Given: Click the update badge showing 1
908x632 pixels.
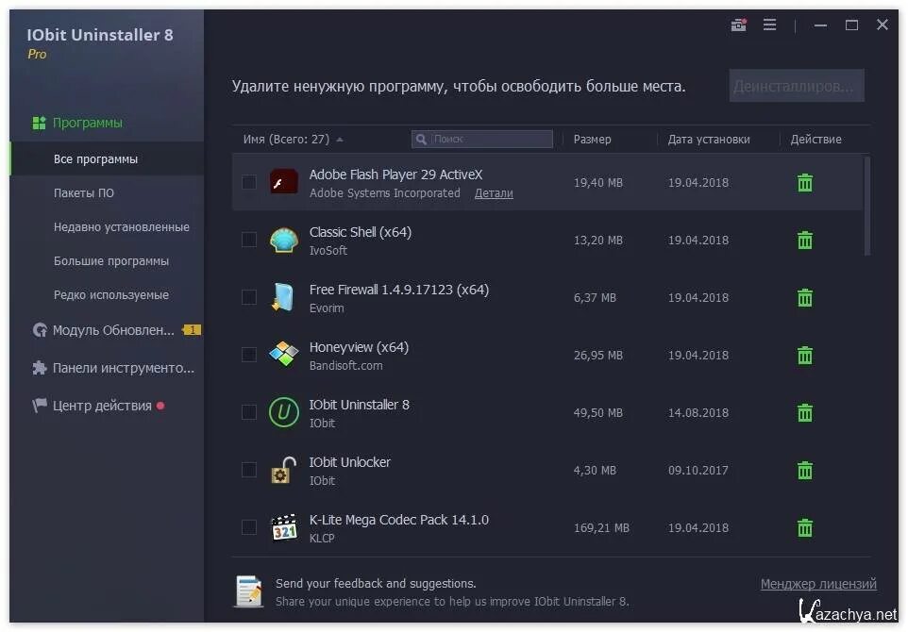Looking at the screenshot, I should tap(192, 330).
